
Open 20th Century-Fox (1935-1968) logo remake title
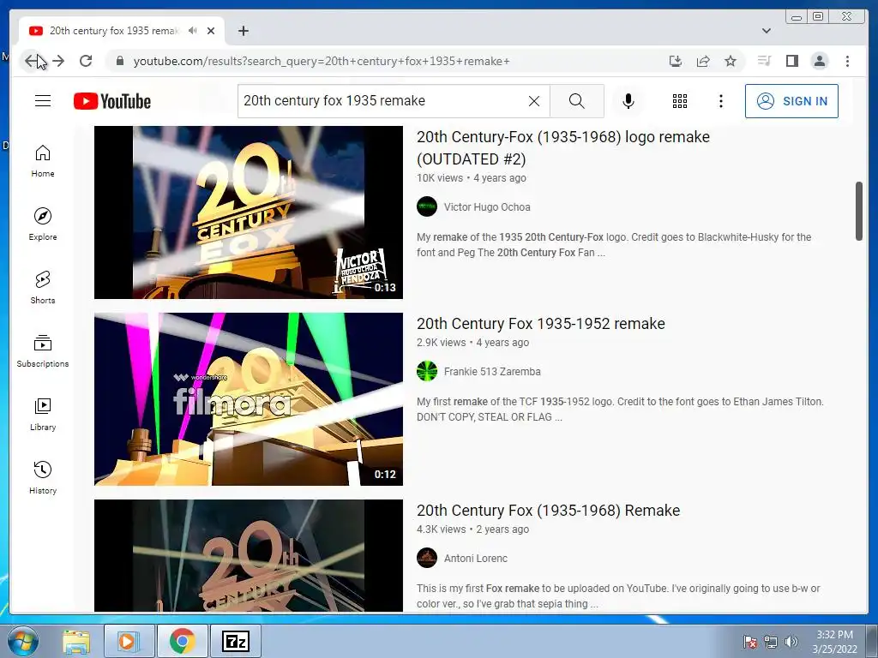pos(562,148)
